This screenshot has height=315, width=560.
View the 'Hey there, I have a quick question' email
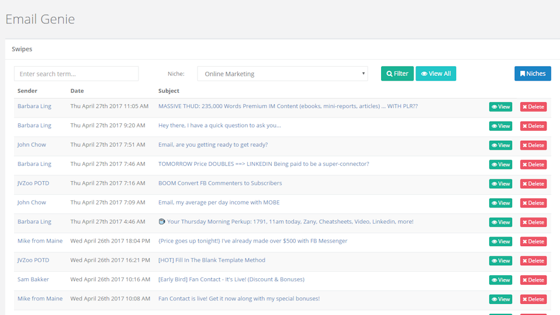click(x=500, y=126)
